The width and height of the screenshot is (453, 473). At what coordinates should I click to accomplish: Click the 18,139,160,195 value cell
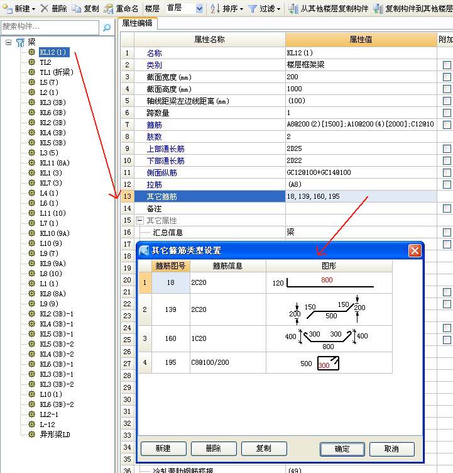click(361, 196)
